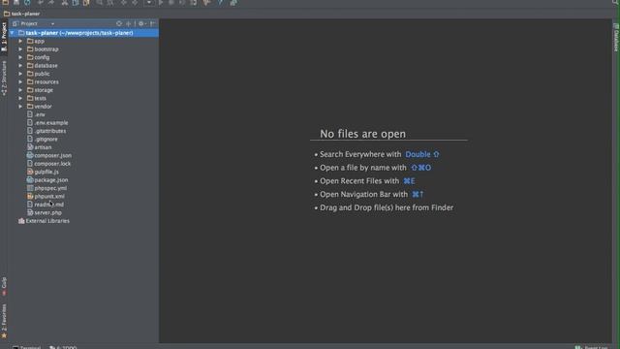Open the Terminal tab at the bottom
Screen dimensions: 620x349
tap(26, 347)
